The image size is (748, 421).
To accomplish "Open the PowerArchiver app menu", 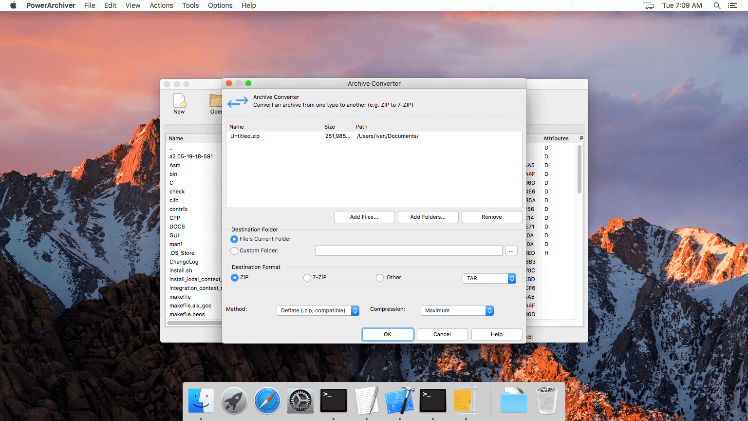I will (x=51, y=5).
